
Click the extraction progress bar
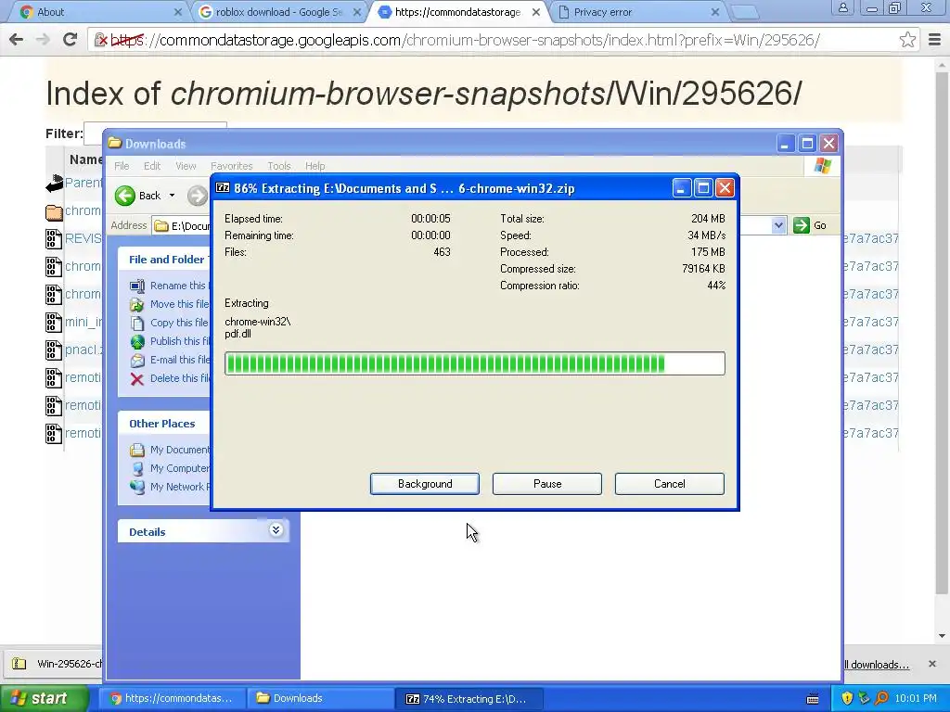474,363
